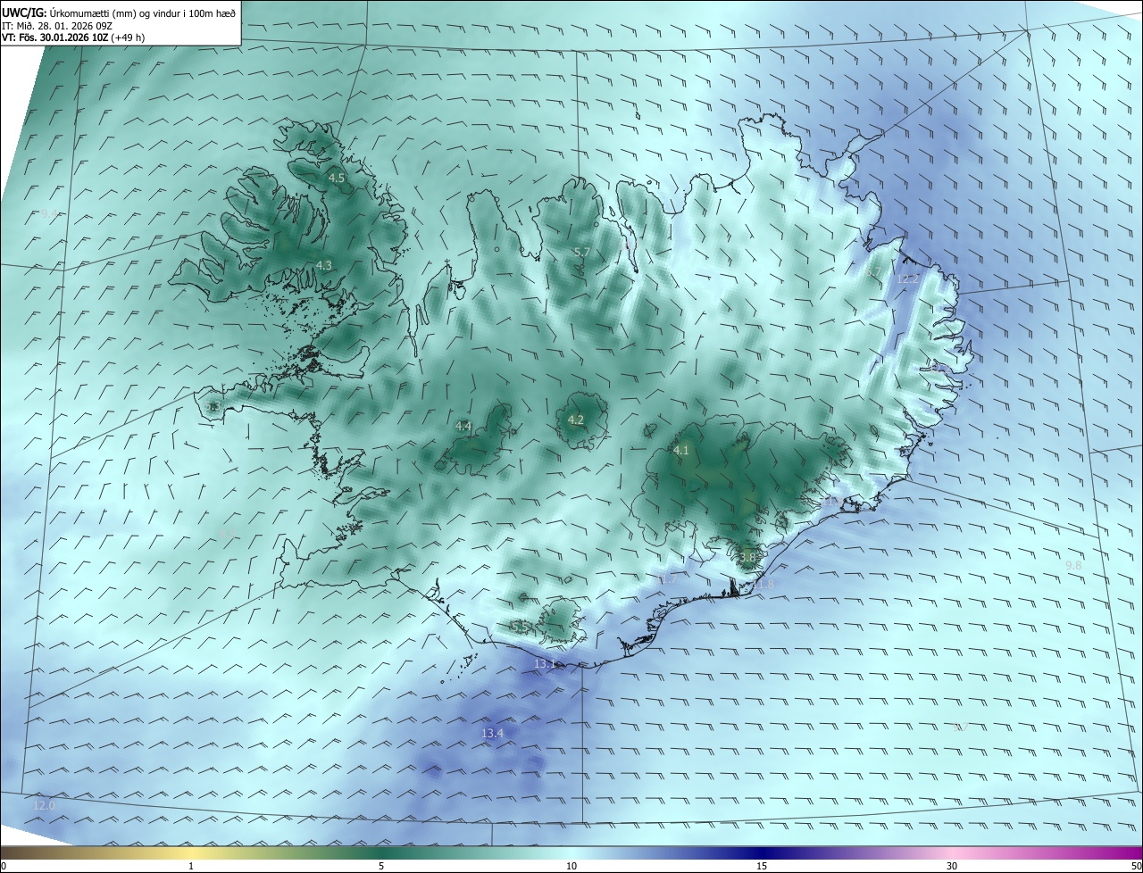
Task: Select the 5 tick label on the legend
Action: click(x=381, y=866)
